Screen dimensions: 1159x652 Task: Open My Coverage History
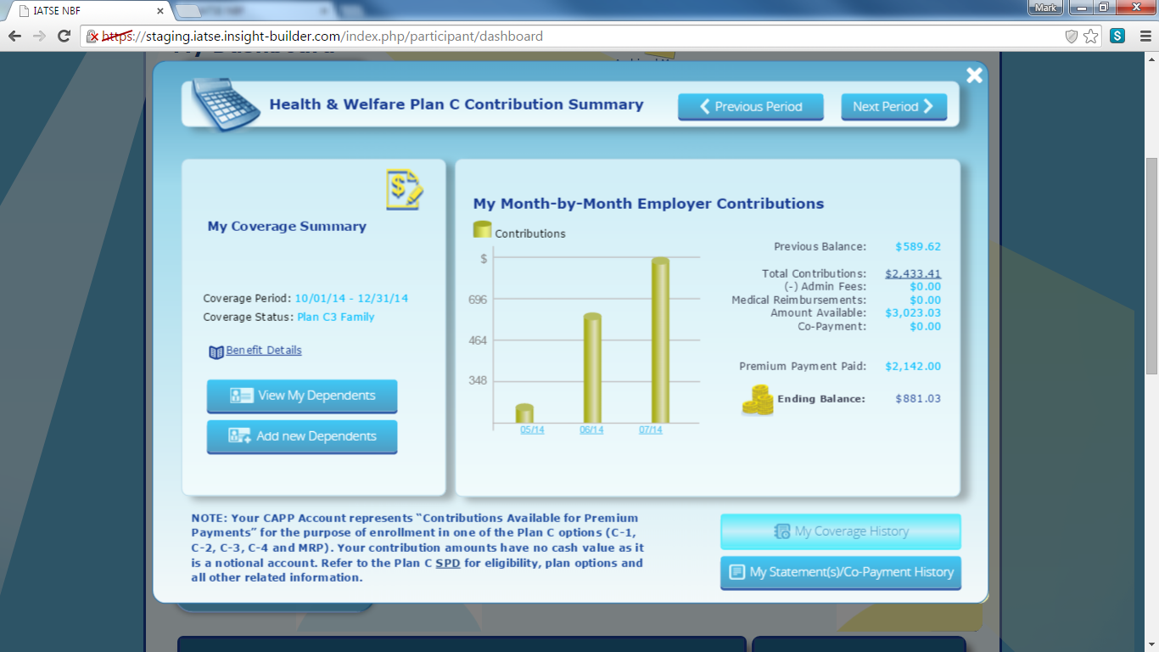[x=840, y=531]
